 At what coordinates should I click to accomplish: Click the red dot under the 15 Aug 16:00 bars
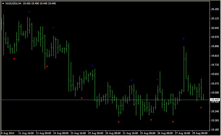click(x=82, y=98)
